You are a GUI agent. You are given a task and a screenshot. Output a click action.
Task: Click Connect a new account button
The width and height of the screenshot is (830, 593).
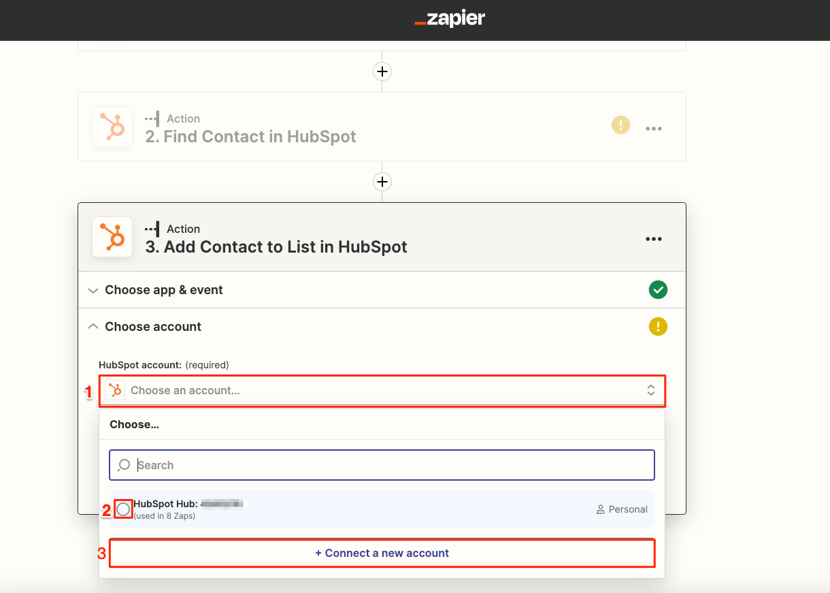pyautogui.click(x=382, y=553)
